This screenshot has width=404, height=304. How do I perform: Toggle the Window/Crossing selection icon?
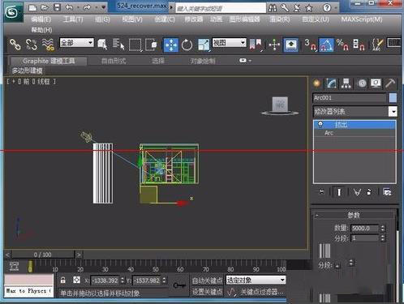coord(151,45)
